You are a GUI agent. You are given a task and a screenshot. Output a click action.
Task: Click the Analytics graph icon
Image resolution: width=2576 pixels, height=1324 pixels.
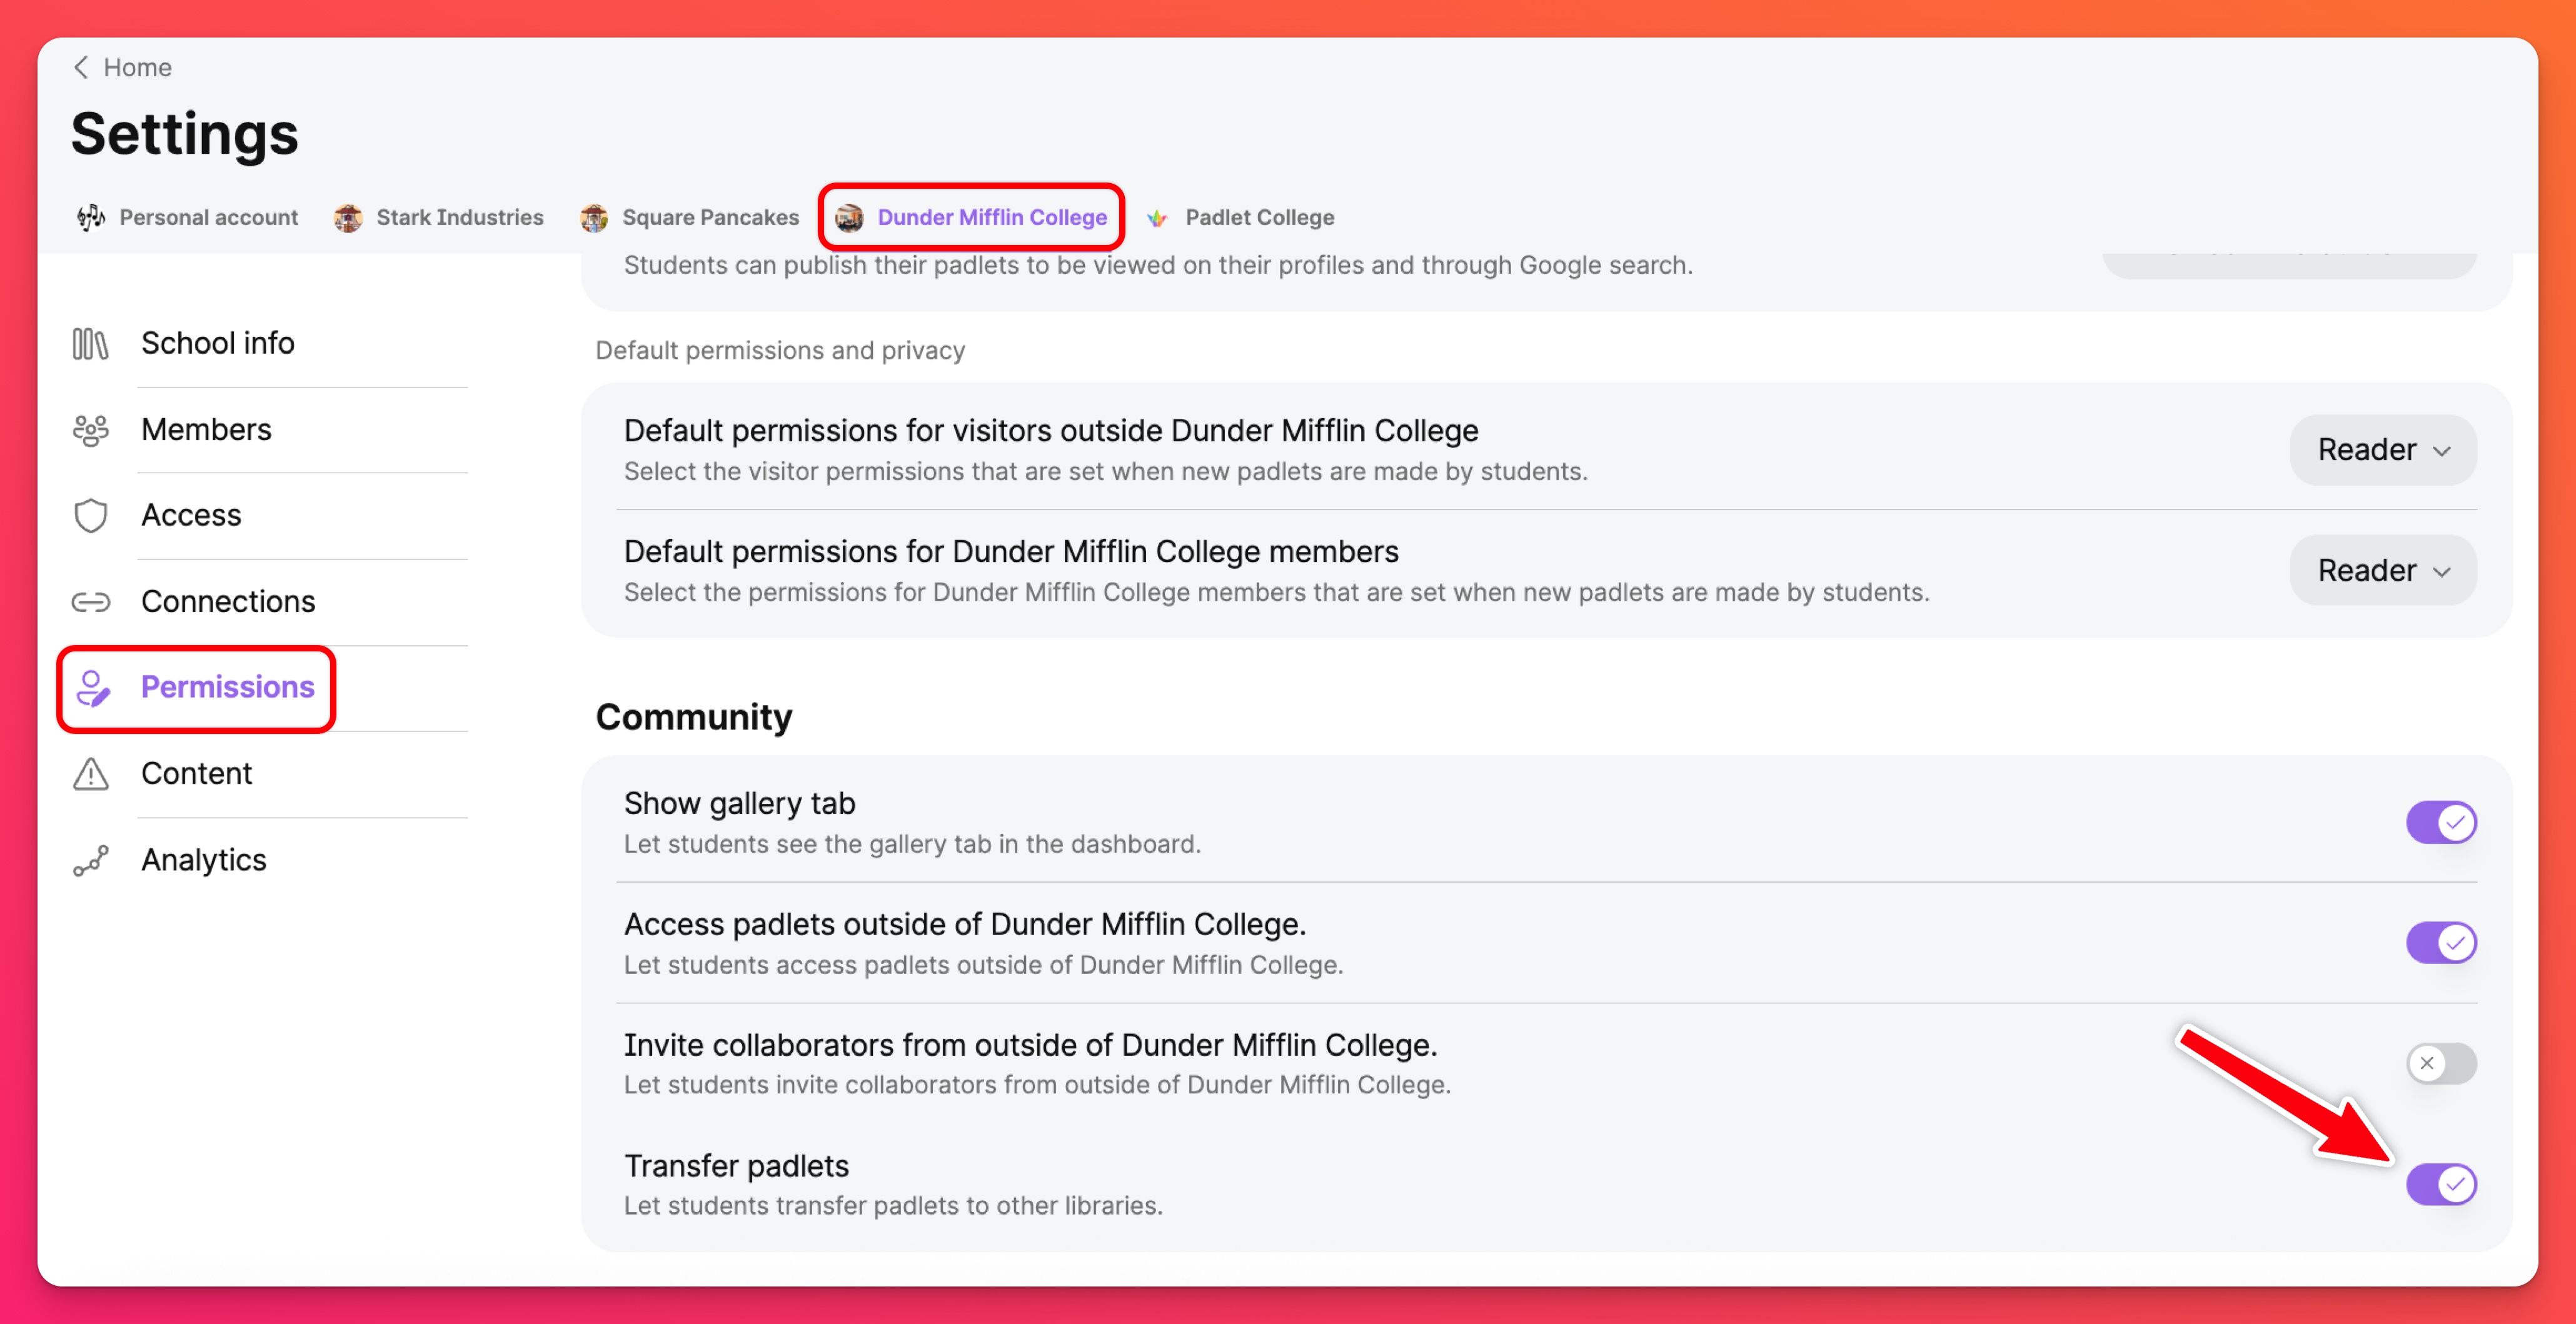[x=90, y=861]
